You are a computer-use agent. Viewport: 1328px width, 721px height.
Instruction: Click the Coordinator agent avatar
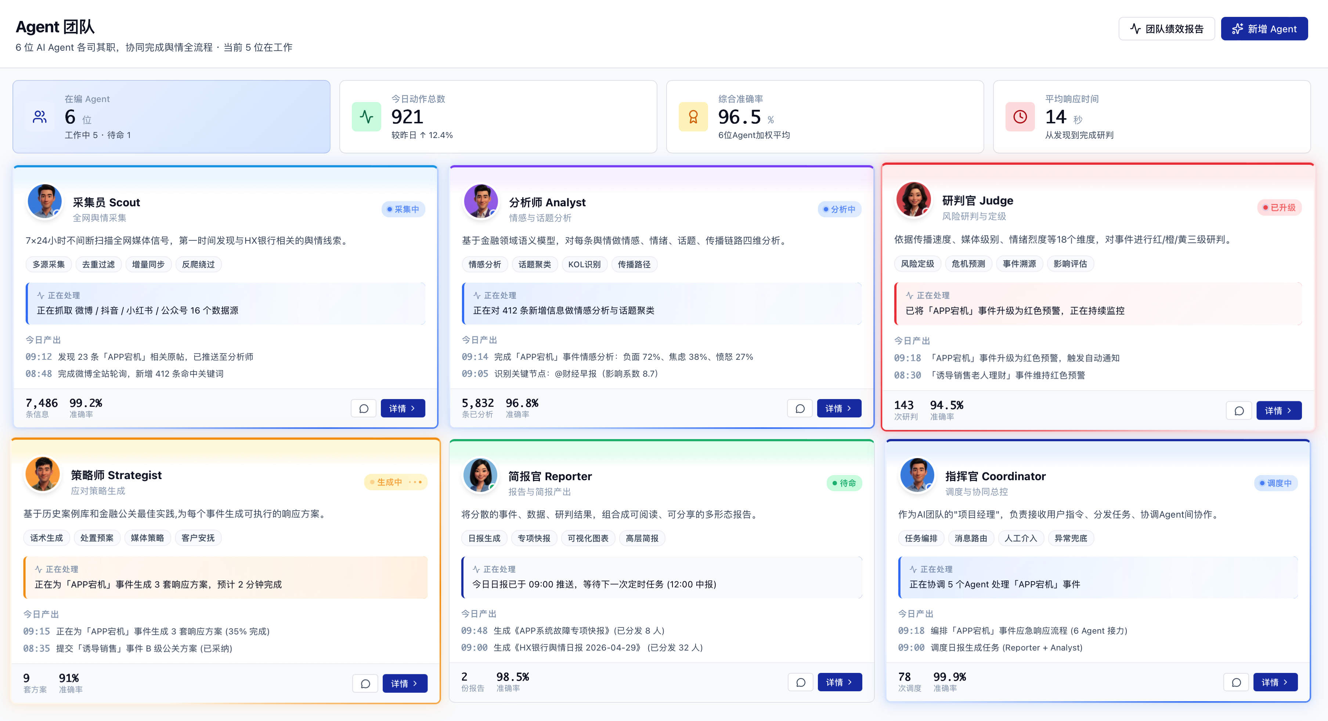(x=917, y=475)
